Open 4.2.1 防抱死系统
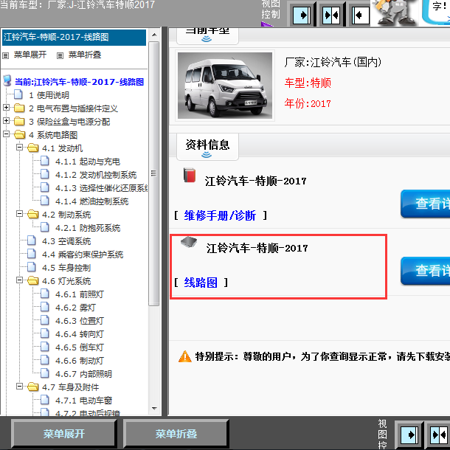The height and width of the screenshot is (450, 450). pos(88,228)
